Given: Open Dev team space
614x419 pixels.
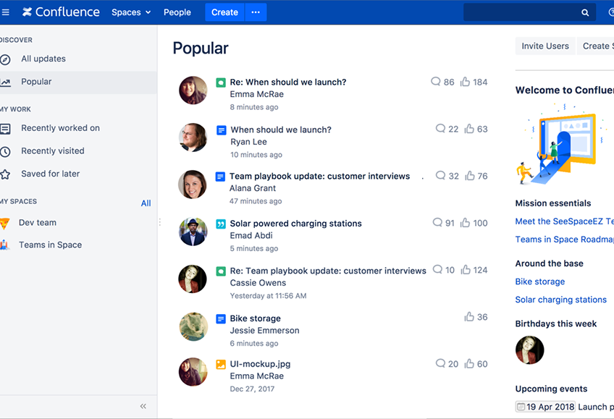Looking at the screenshot, I should (x=38, y=223).
